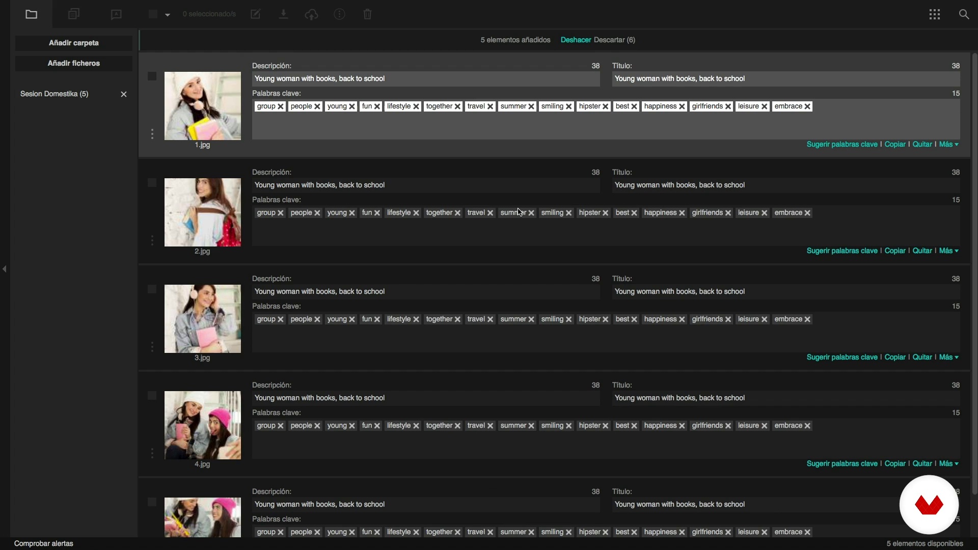Open the grid view icon
This screenshot has width=978, height=550.
click(x=934, y=14)
